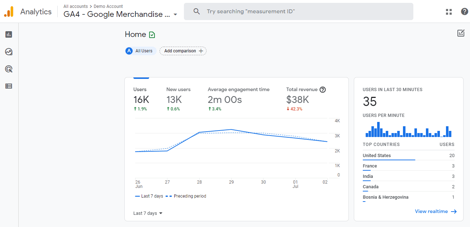
Task: Open the Explore section in sidebar
Action: click(x=9, y=52)
